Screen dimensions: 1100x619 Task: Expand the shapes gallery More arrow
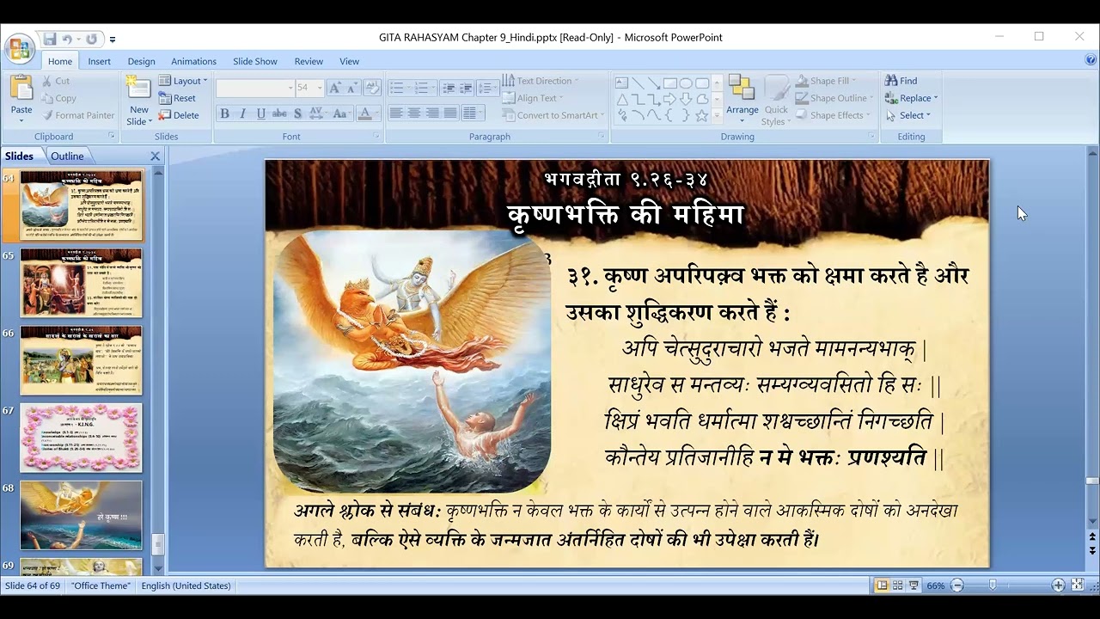pyautogui.click(x=717, y=114)
